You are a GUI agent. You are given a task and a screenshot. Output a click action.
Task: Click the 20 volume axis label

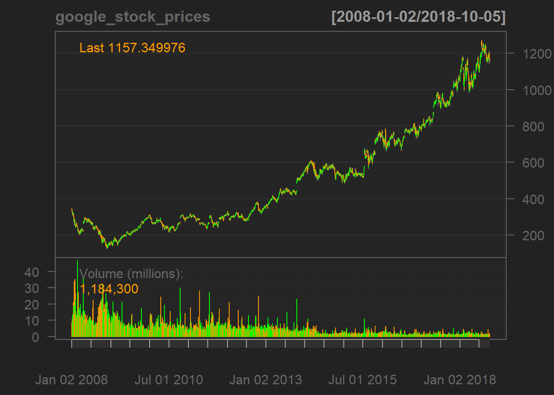(32, 305)
